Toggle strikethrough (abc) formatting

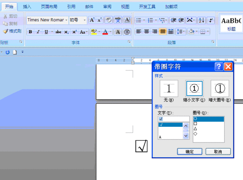[x=58, y=32]
